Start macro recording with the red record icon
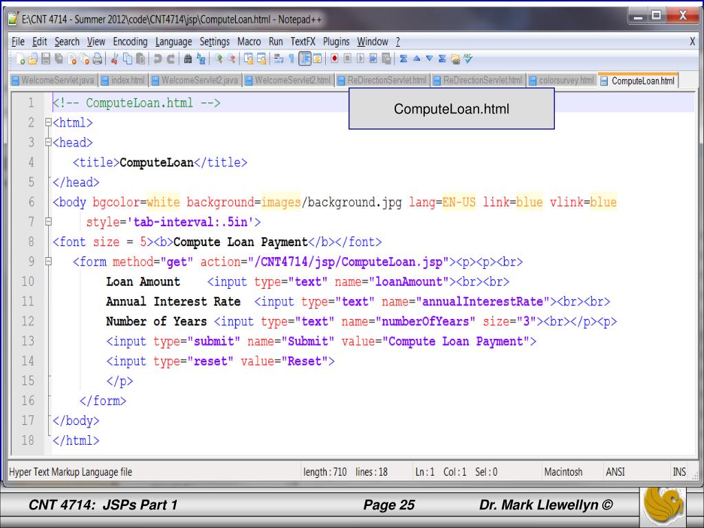Image resolution: width=704 pixels, height=528 pixels. tap(335, 59)
